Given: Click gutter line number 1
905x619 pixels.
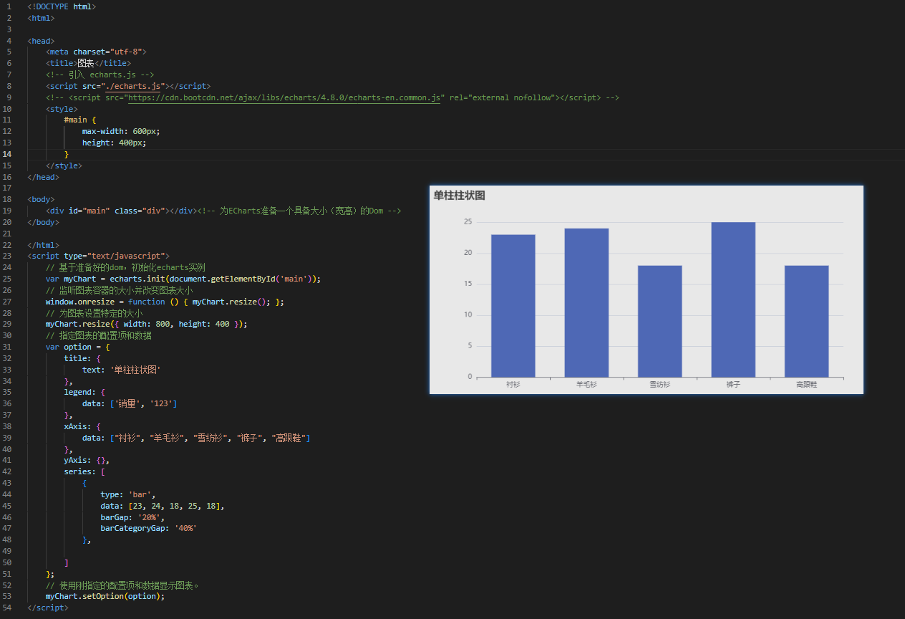Looking at the screenshot, I should pyautogui.click(x=9, y=6).
